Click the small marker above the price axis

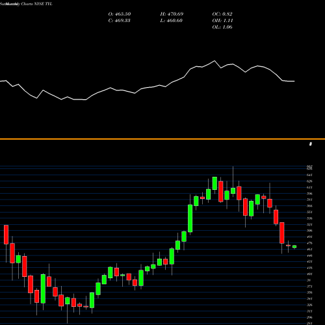point(311,144)
